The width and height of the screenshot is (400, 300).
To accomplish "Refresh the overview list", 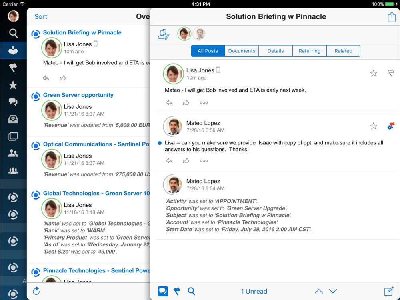I will click(36, 291).
